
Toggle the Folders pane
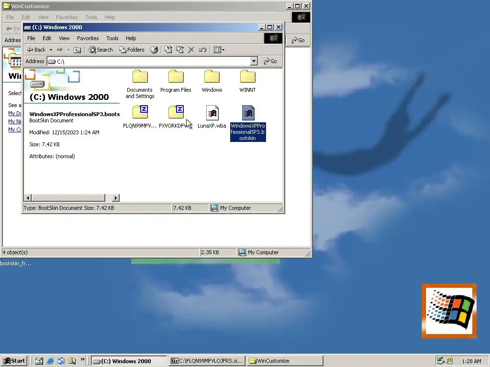[132, 50]
